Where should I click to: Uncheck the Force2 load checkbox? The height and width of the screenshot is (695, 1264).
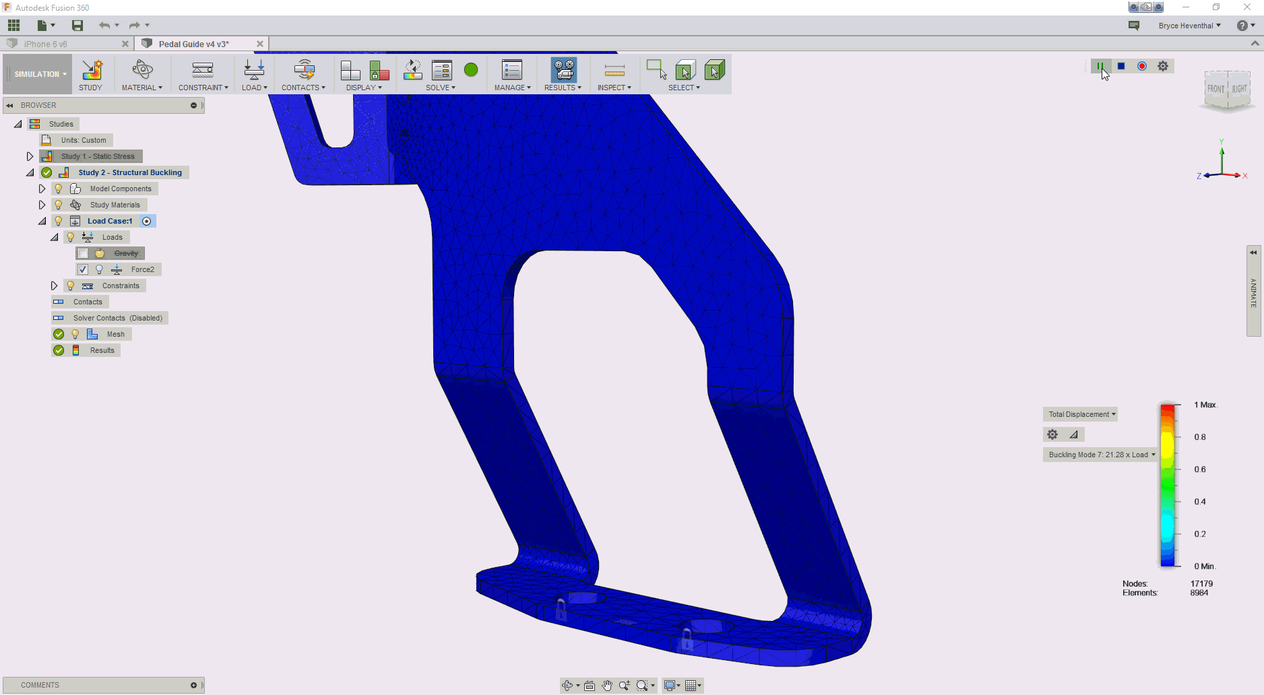[83, 269]
